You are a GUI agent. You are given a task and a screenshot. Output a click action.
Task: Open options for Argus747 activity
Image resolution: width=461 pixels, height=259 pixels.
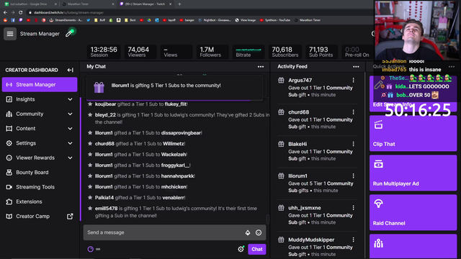pos(353,80)
